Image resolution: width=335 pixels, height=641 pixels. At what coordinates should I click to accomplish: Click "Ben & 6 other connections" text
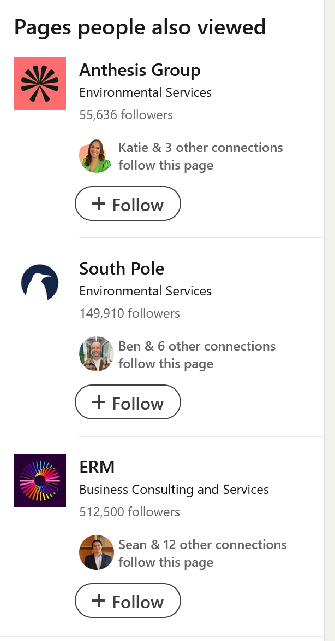tap(196, 346)
